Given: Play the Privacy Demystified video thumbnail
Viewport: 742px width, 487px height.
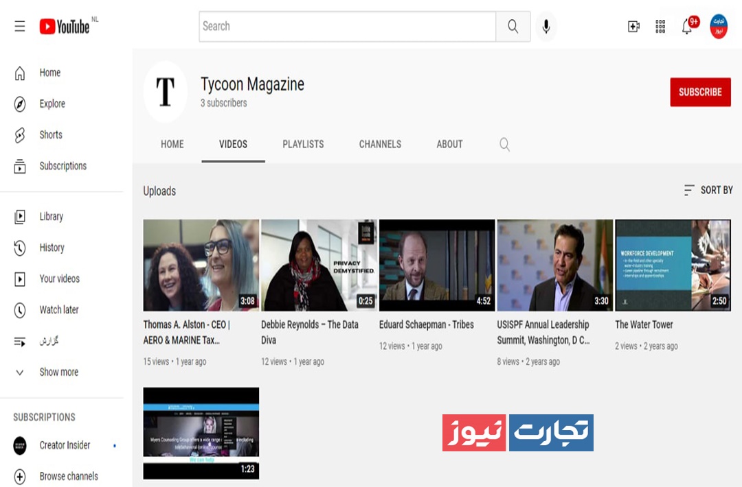Looking at the screenshot, I should pos(319,265).
